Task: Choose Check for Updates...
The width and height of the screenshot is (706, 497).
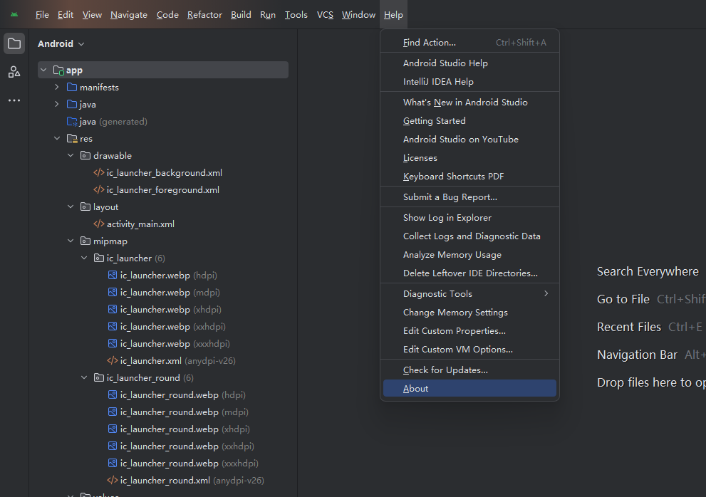Action: (x=469, y=370)
